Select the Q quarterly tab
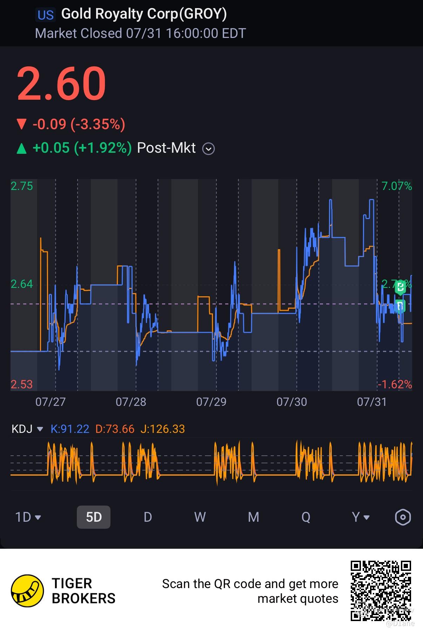This screenshot has width=423, height=633. pos(306,517)
